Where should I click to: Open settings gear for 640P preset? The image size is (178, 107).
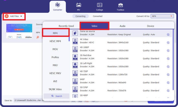[x=168, y=83]
